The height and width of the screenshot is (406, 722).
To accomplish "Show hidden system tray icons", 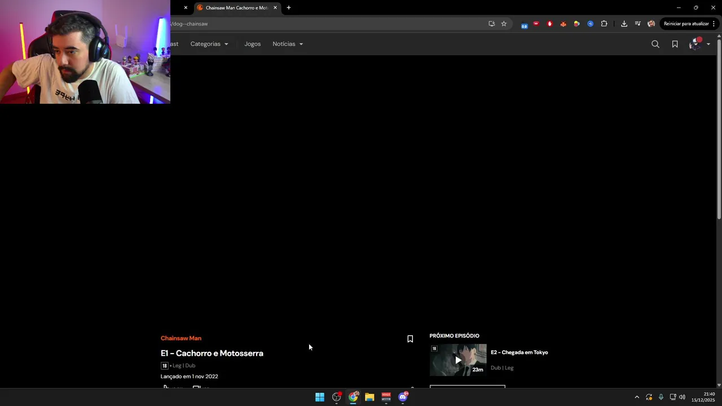I will coord(637,397).
